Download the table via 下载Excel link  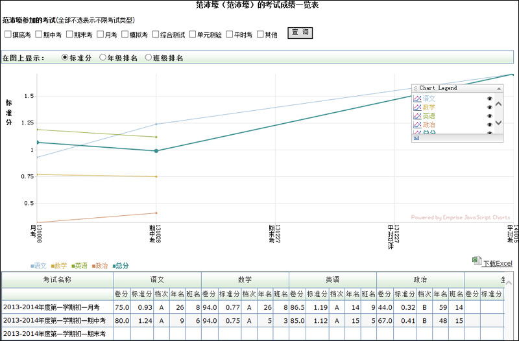[498, 263]
